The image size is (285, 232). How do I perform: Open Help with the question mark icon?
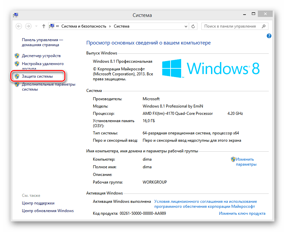[269, 36]
